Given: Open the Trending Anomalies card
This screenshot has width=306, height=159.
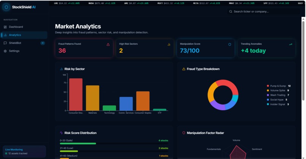Looking at the screenshot, I should click(x=267, y=48).
